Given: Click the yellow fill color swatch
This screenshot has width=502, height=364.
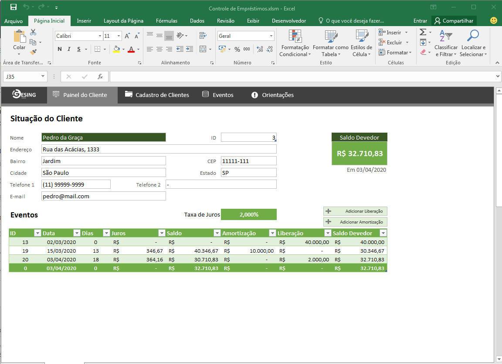Looking at the screenshot, I should (x=116, y=49).
